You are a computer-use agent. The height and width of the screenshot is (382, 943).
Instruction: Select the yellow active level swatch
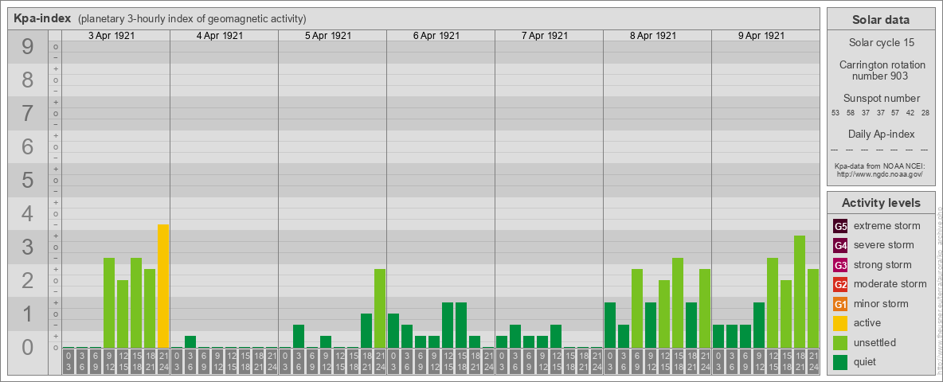pos(840,323)
